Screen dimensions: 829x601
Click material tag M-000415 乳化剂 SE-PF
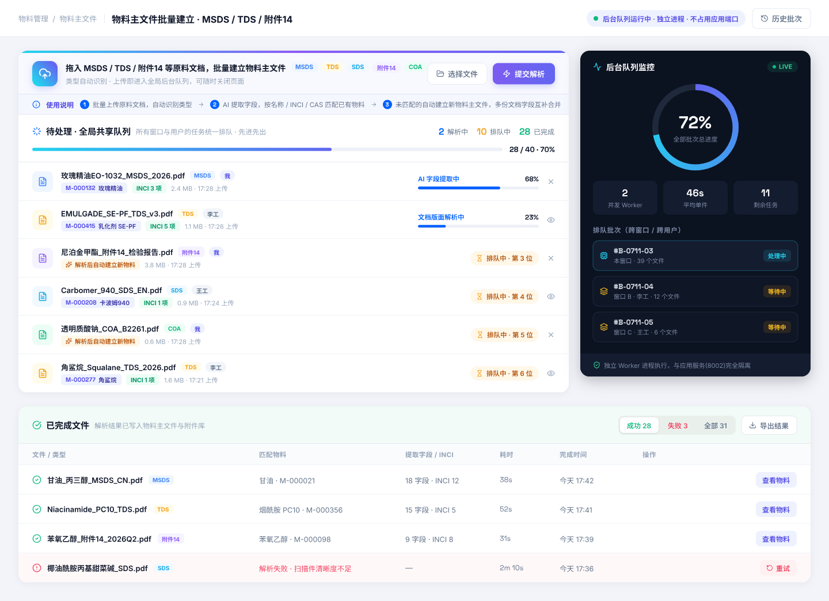point(101,226)
